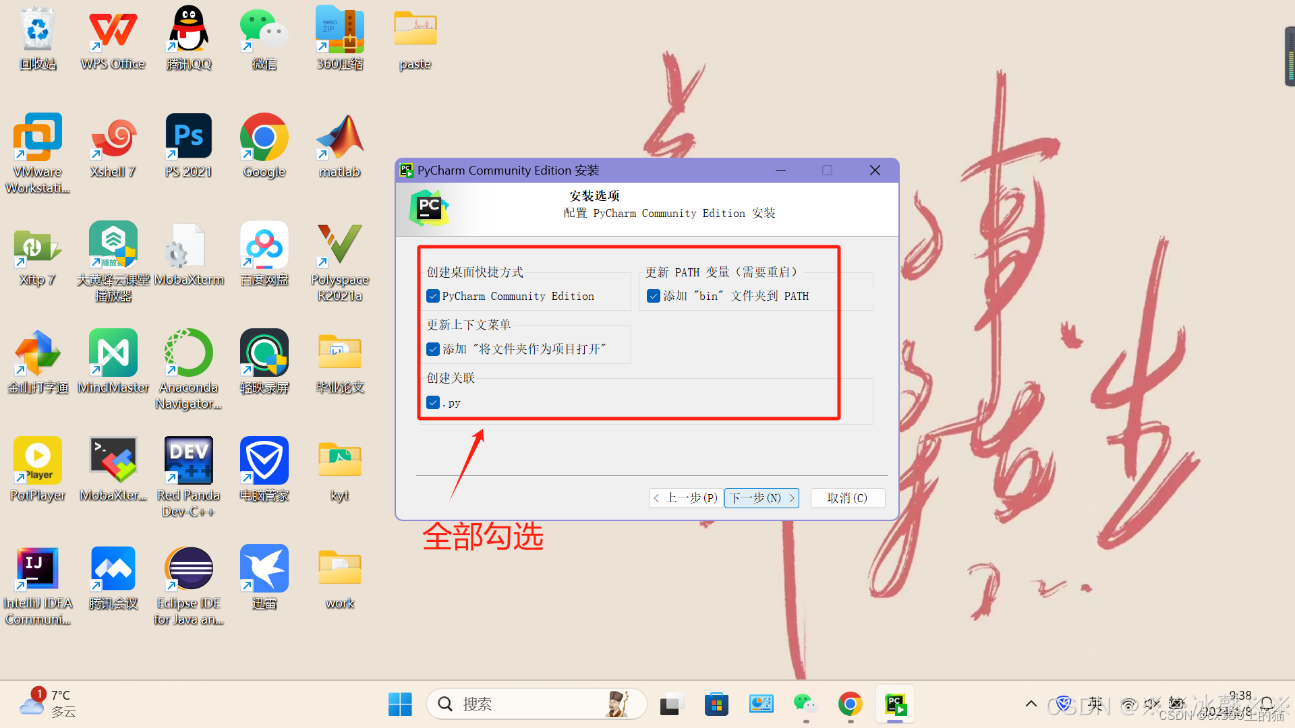Image resolution: width=1295 pixels, height=728 pixels.
Task: Launch Red Panda Dev-C++ icon
Action: pyautogui.click(x=188, y=461)
